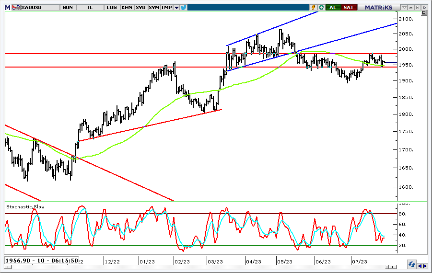Open the TMP template menu
Screen dimensions: 432x273
point(166,7)
